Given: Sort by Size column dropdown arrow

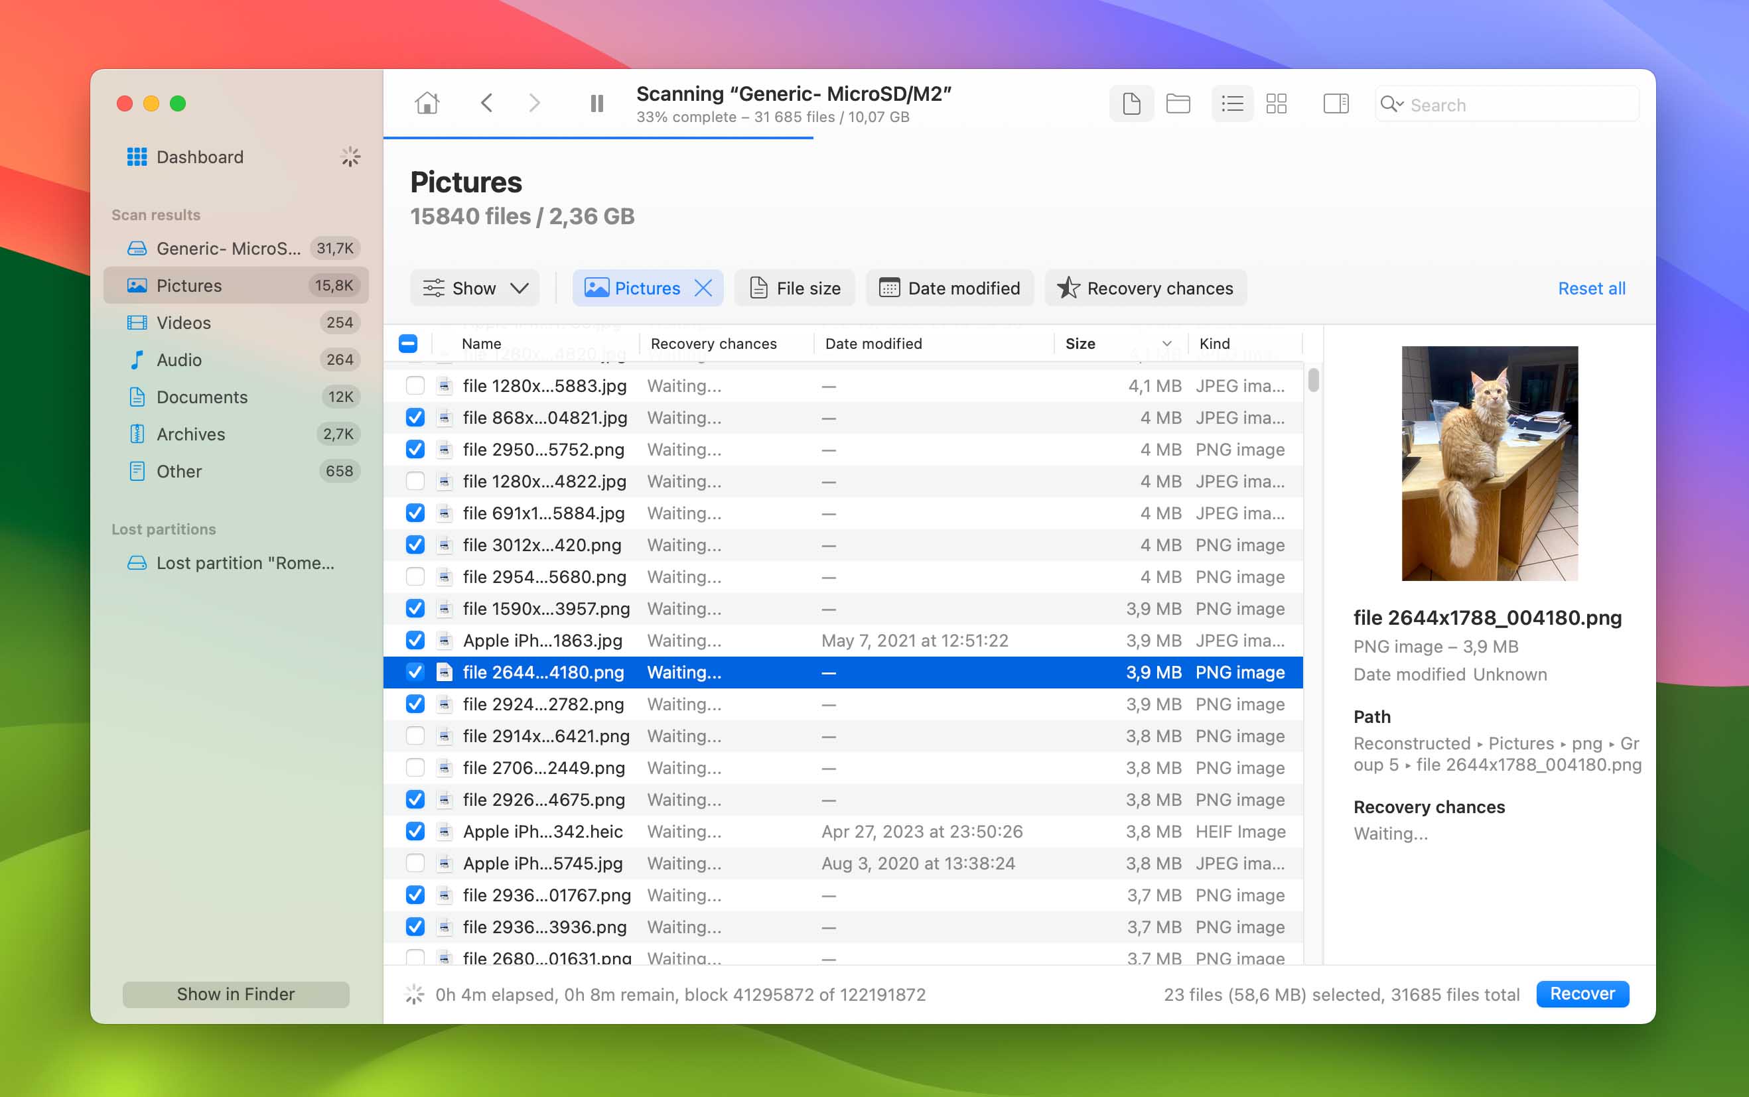Looking at the screenshot, I should [x=1166, y=343].
